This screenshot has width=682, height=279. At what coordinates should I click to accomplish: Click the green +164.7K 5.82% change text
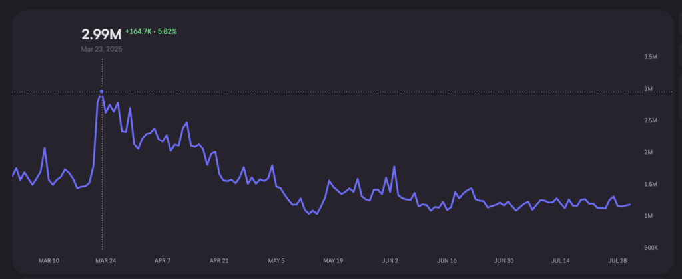click(x=153, y=31)
